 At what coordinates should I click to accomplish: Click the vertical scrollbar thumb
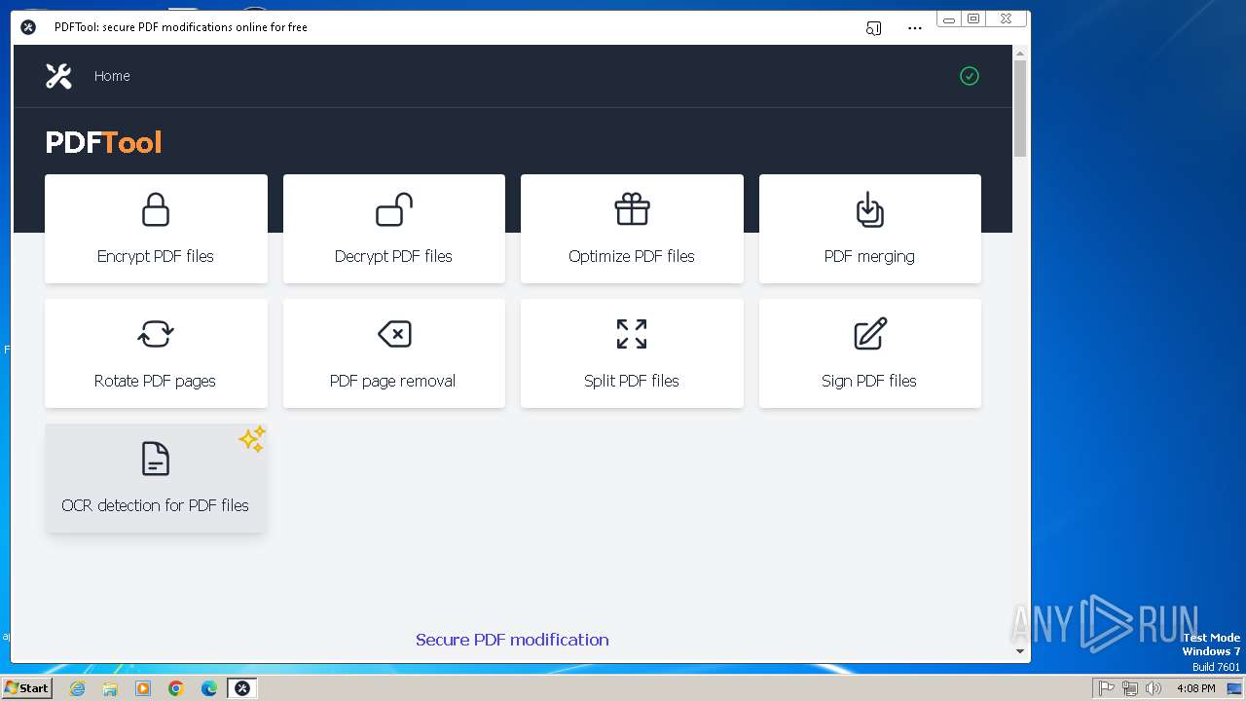click(1020, 108)
